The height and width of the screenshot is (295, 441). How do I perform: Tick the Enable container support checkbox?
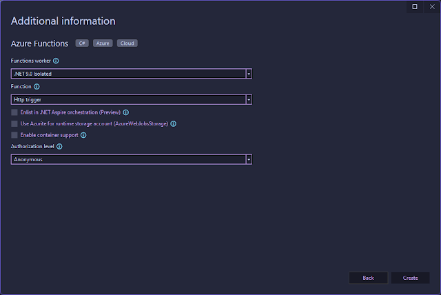(x=14, y=135)
